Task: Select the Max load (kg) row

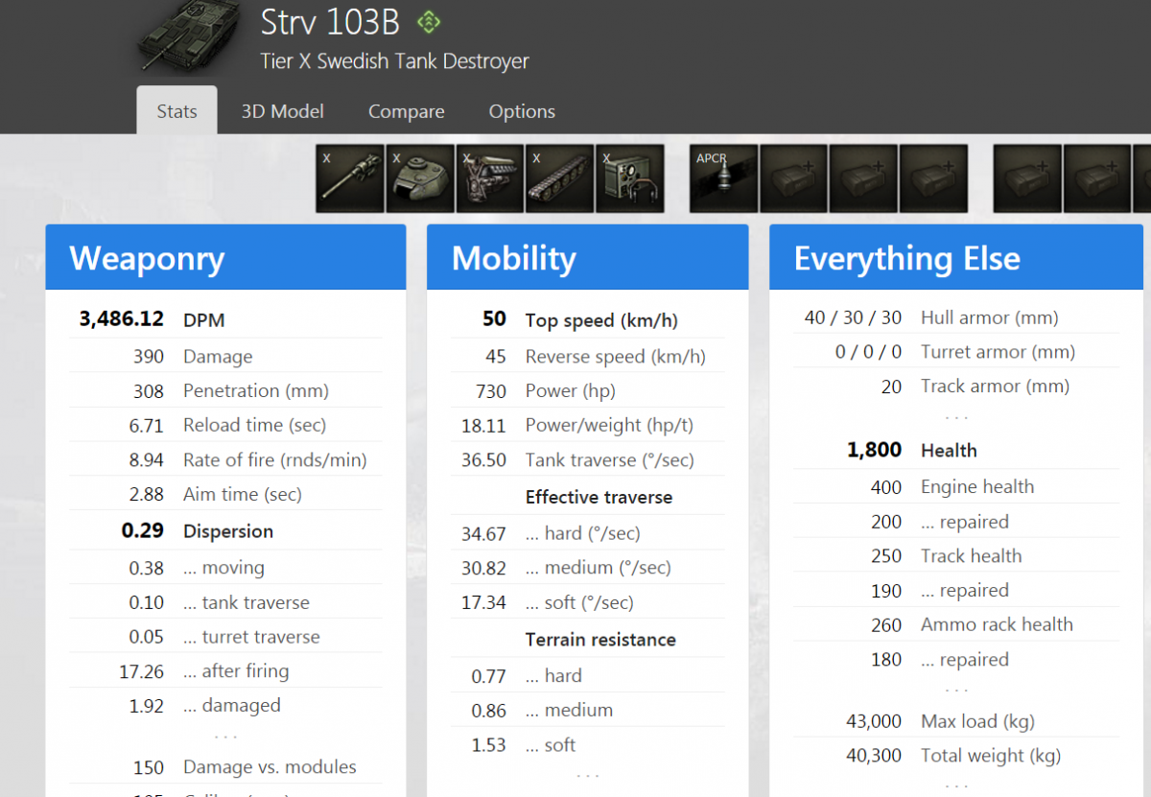Action: coord(956,721)
